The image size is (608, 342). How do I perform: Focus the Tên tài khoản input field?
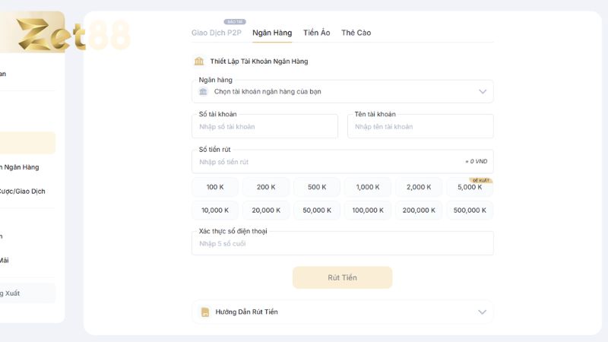420,126
